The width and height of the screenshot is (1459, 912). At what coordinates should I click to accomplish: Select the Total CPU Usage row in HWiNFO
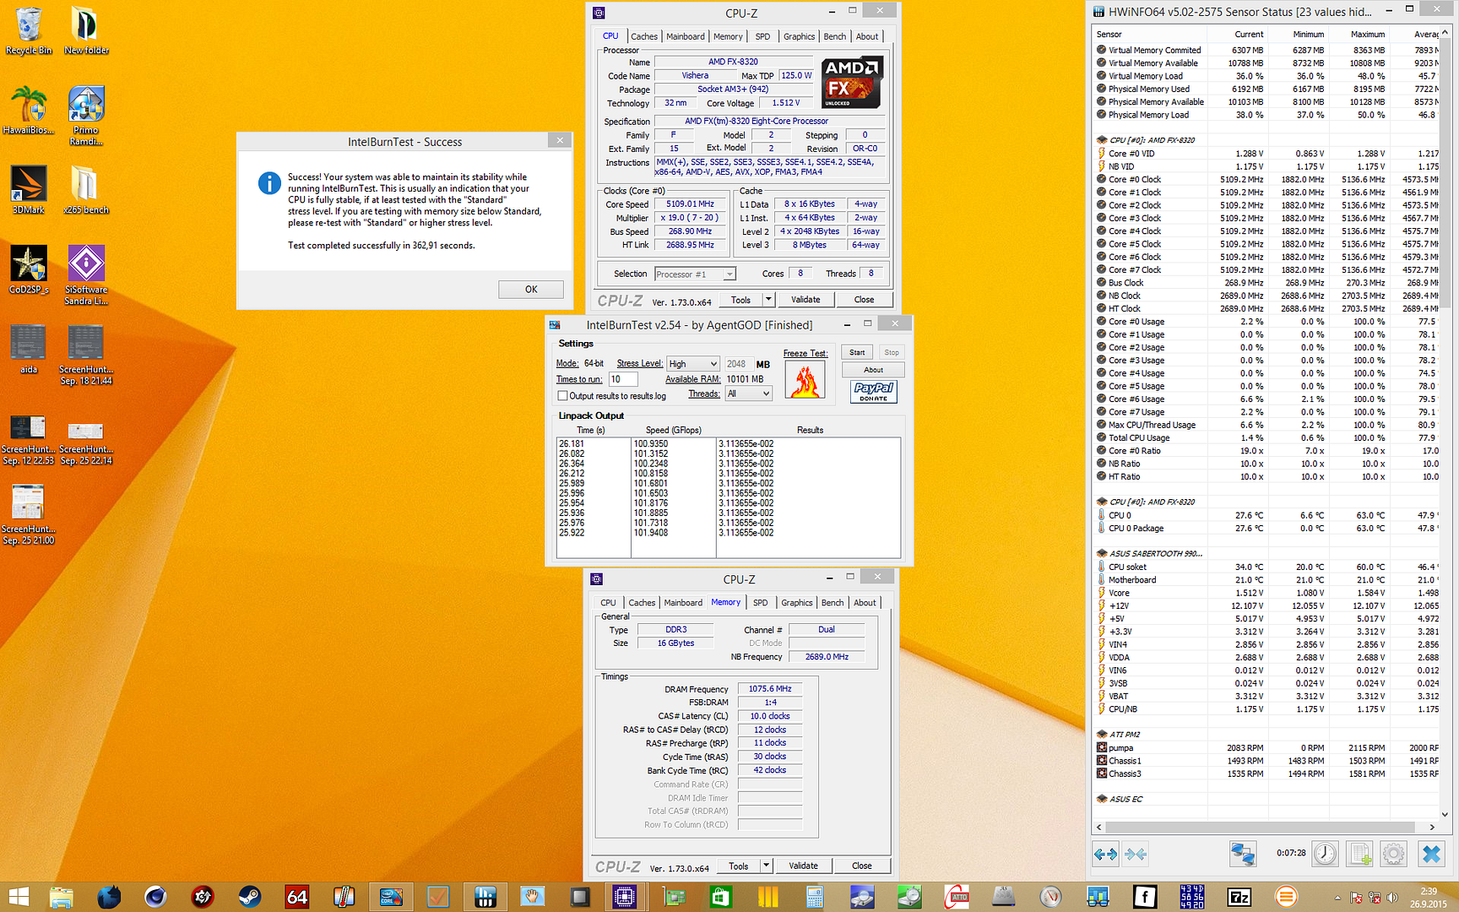point(1265,438)
